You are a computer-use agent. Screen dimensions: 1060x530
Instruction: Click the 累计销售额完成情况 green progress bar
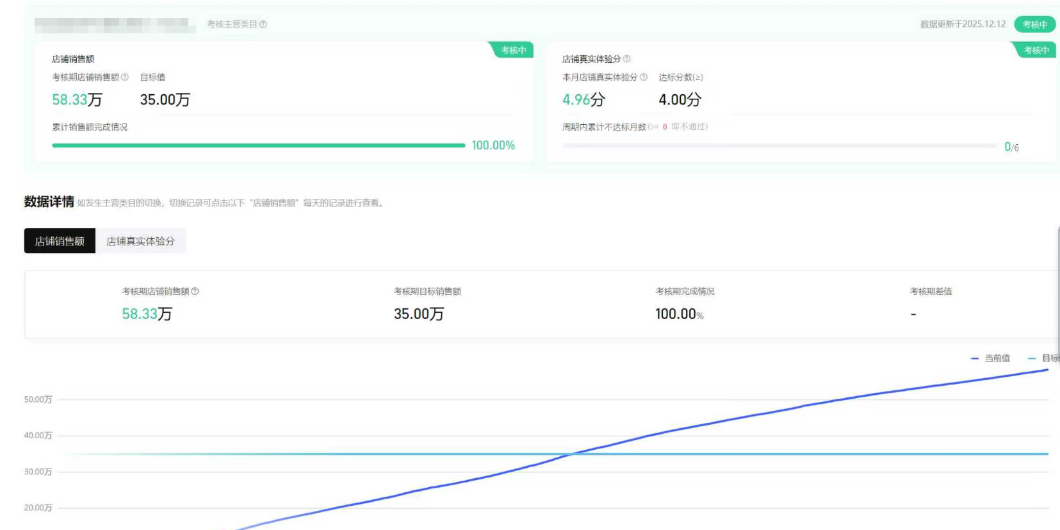[258, 145]
